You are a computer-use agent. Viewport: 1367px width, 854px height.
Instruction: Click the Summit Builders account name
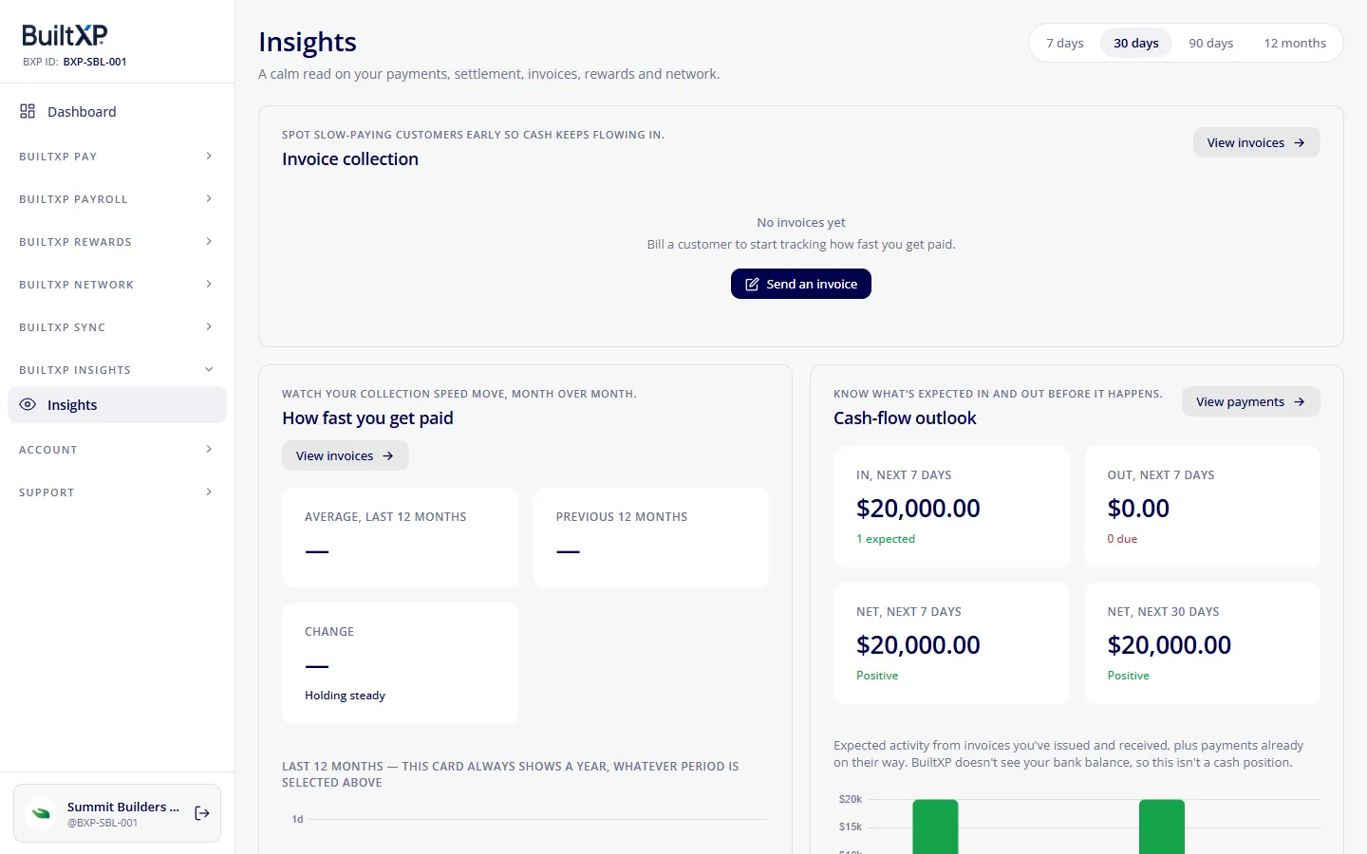tap(123, 807)
